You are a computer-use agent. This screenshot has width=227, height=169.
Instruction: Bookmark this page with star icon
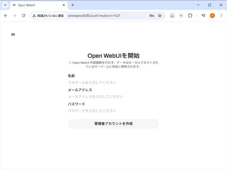click(x=160, y=16)
